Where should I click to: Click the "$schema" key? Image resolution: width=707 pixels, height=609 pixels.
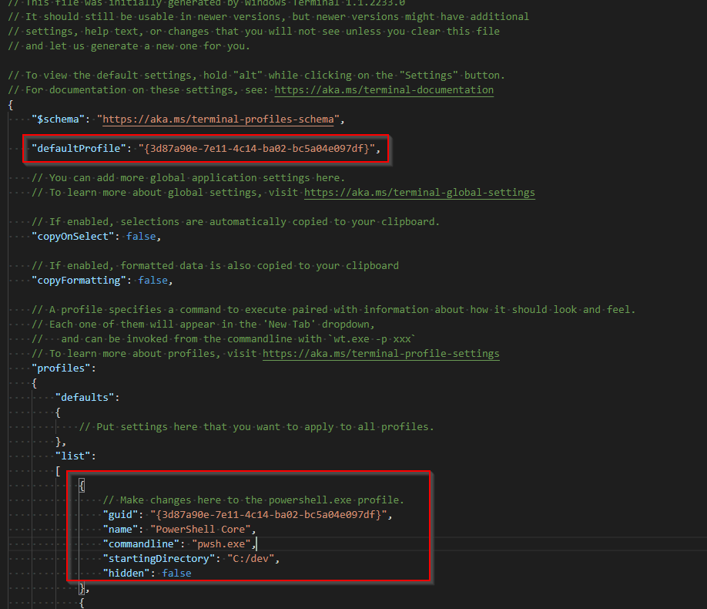pos(59,119)
